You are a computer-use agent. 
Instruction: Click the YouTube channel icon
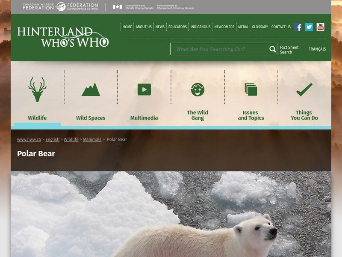pos(320,27)
